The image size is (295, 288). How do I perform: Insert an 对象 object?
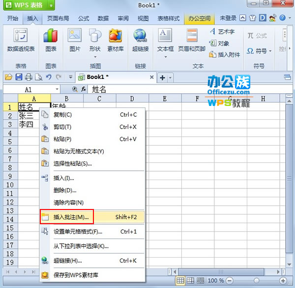[x=219, y=43]
